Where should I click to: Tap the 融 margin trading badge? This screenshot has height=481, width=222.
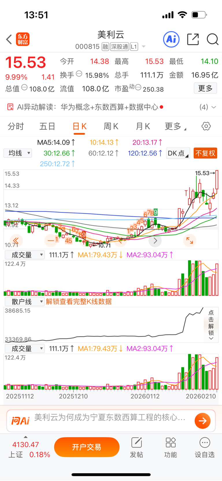[105, 47]
